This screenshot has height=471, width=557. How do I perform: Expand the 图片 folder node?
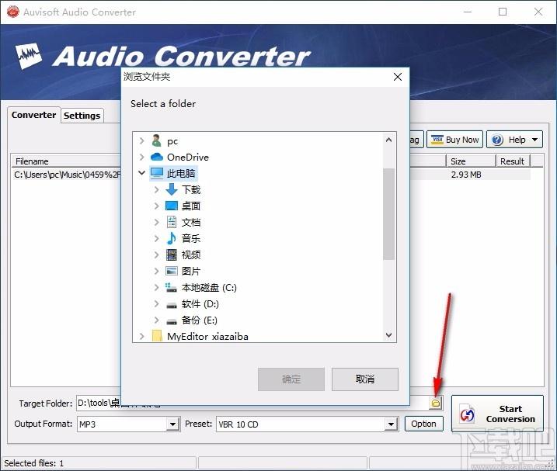tap(157, 271)
